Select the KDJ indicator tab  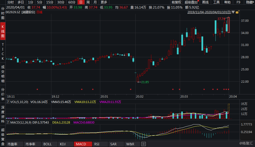point(62,144)
